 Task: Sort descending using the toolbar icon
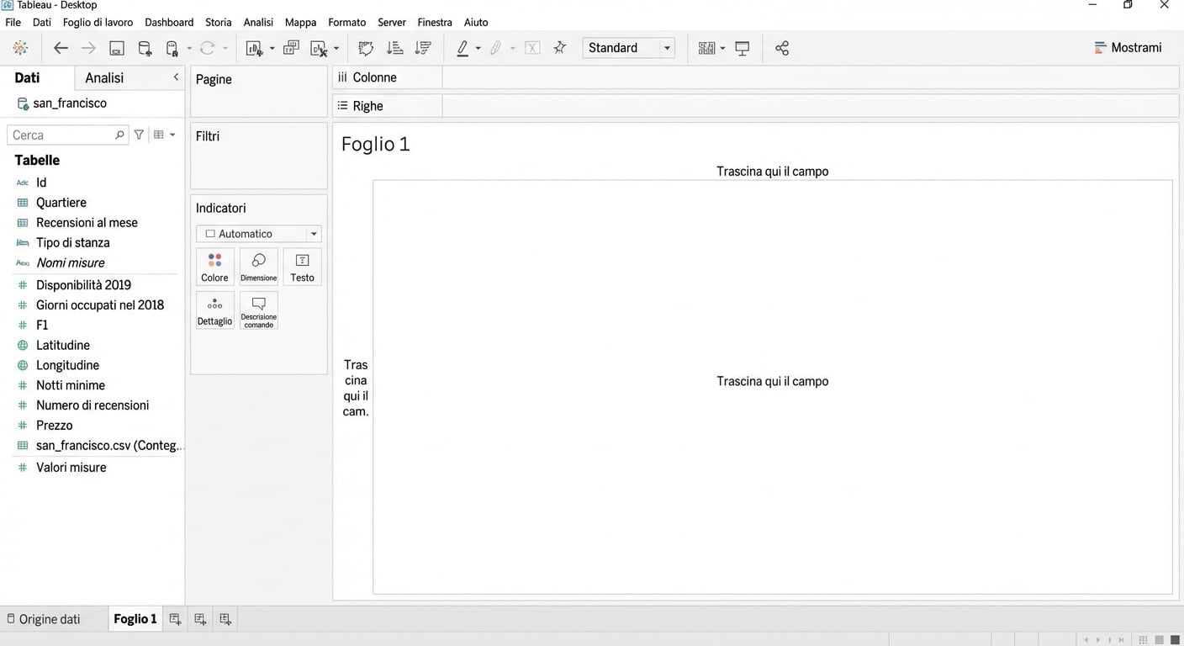[423, 48]
